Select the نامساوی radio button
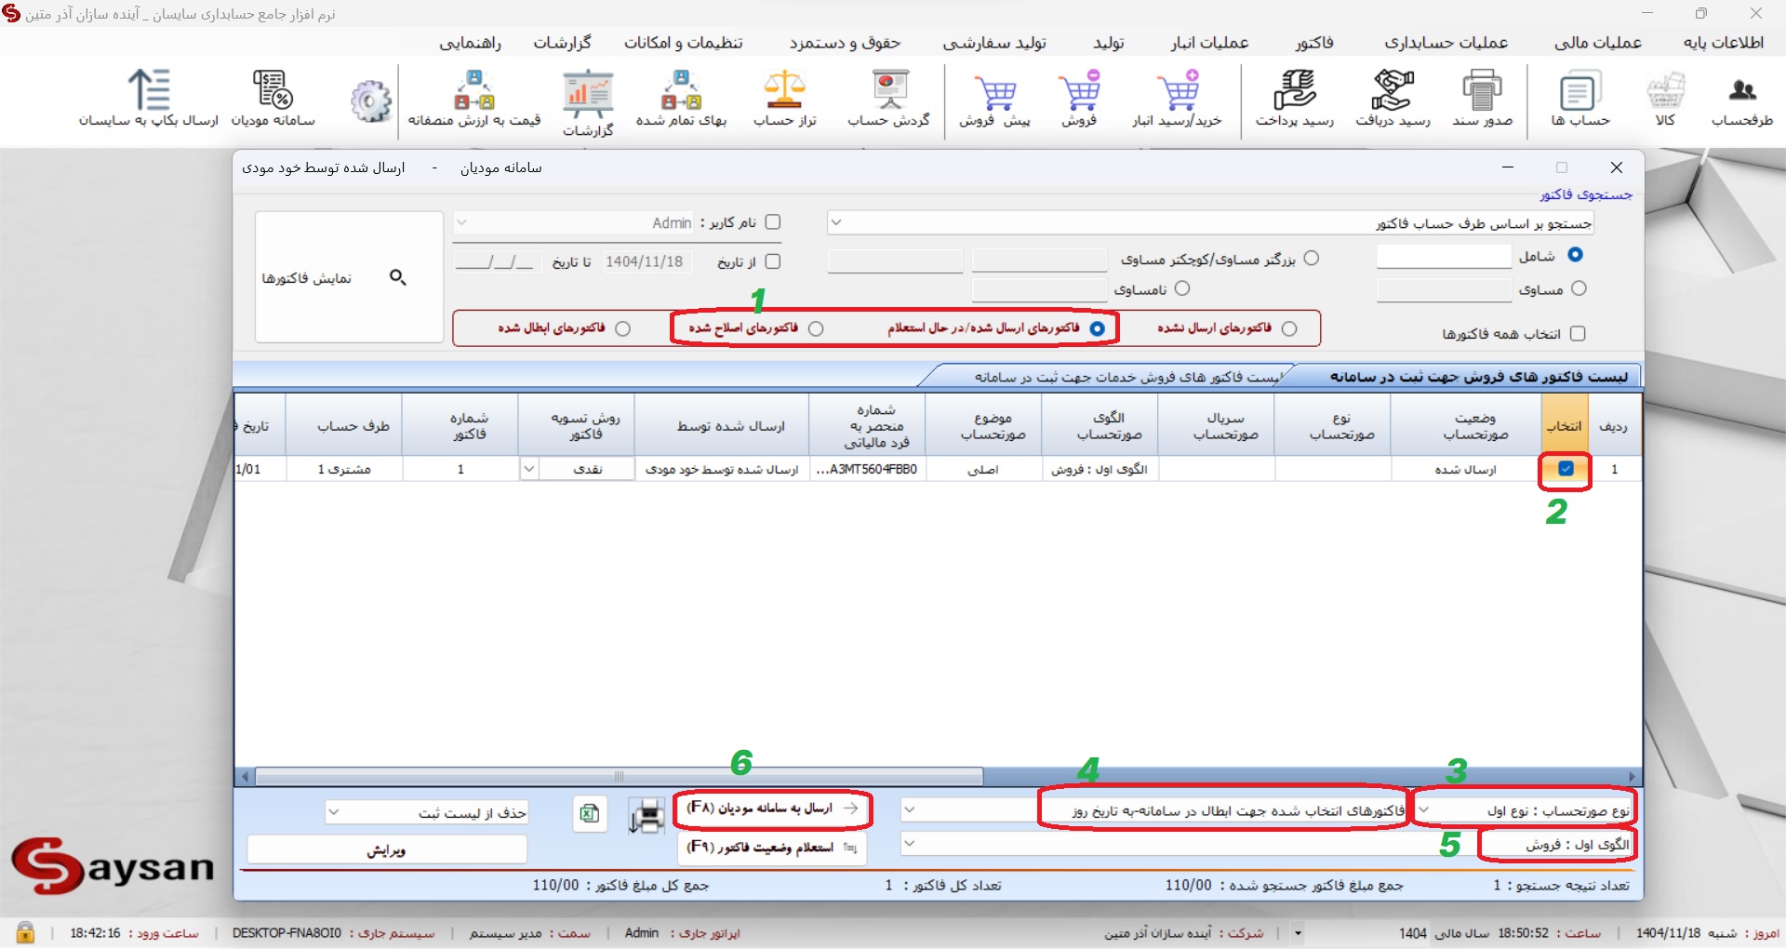The image size is (1786, 949). pos(1182,288)
